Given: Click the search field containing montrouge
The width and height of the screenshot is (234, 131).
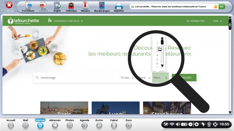Looking at the screenshot, I should click(76, 78).
